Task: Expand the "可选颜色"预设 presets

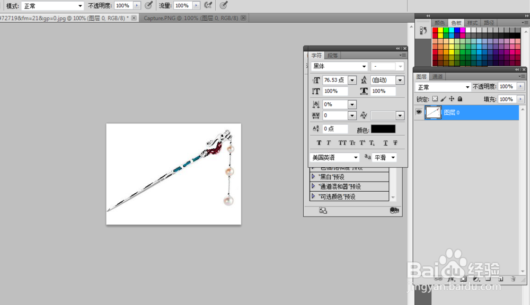Action: tap(313, 196)
